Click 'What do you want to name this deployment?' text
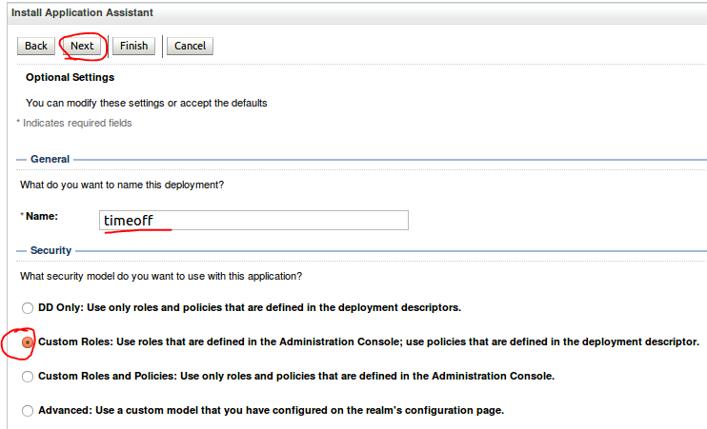The height and width of the screenshot is (429, 707). tap(122, 185)
